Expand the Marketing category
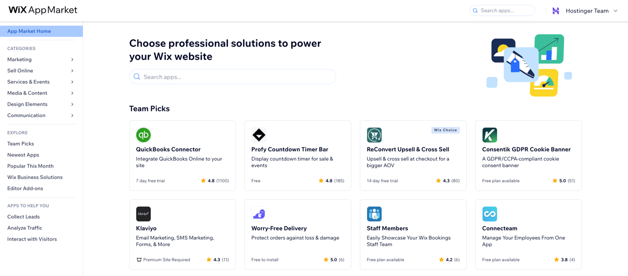The height and width of the screenshot is (276, 628). (19, 59)
